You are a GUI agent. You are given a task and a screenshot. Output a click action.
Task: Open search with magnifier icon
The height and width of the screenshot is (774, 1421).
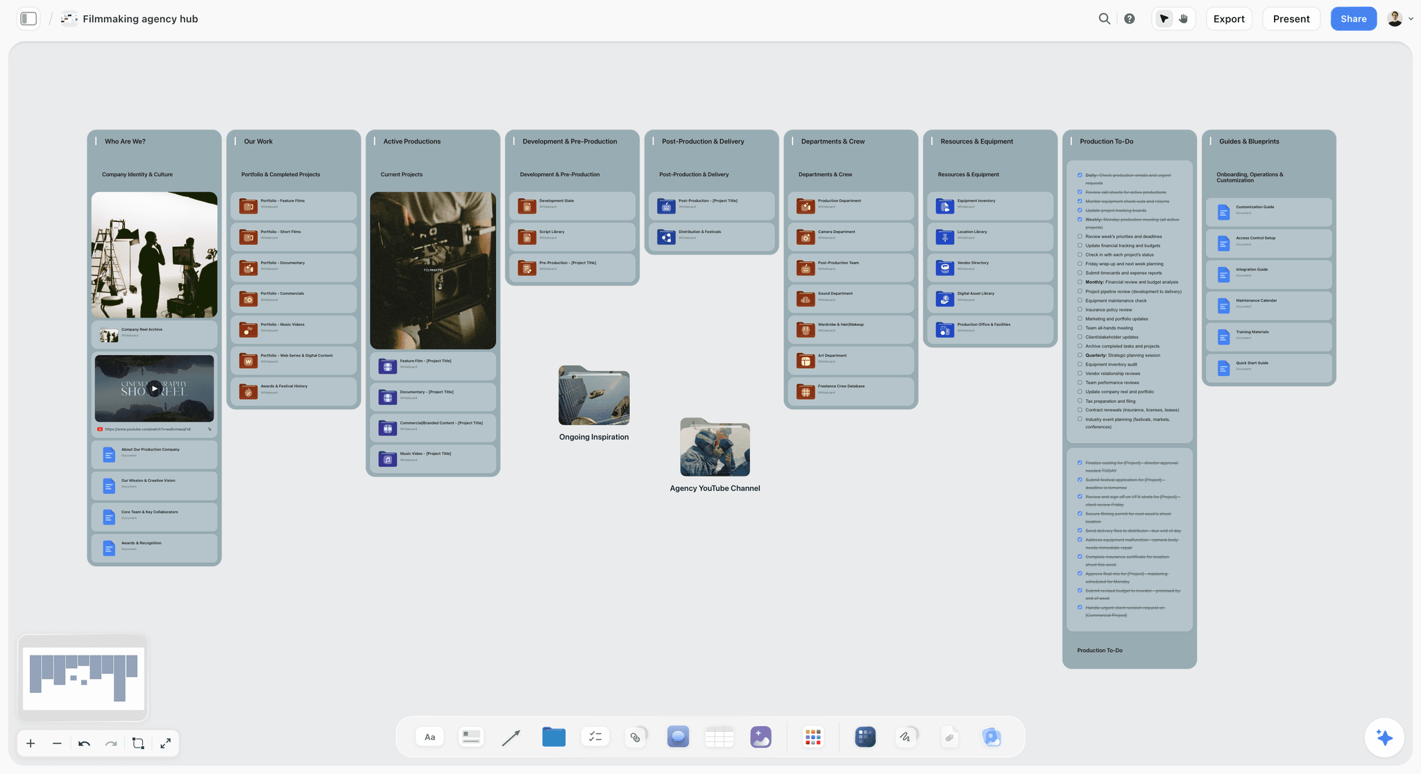coord(1104,19)
